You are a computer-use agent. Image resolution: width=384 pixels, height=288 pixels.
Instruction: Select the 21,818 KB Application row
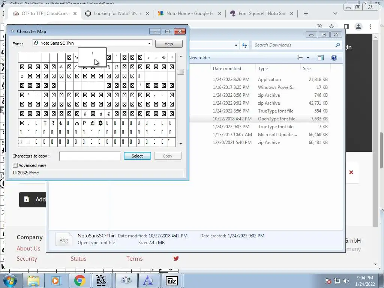pos(259,79)
